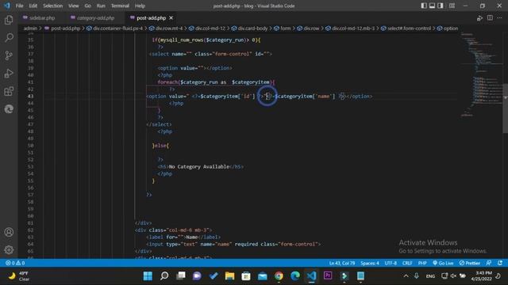Open Microsoft Store from taskbar

coord(246,276)
